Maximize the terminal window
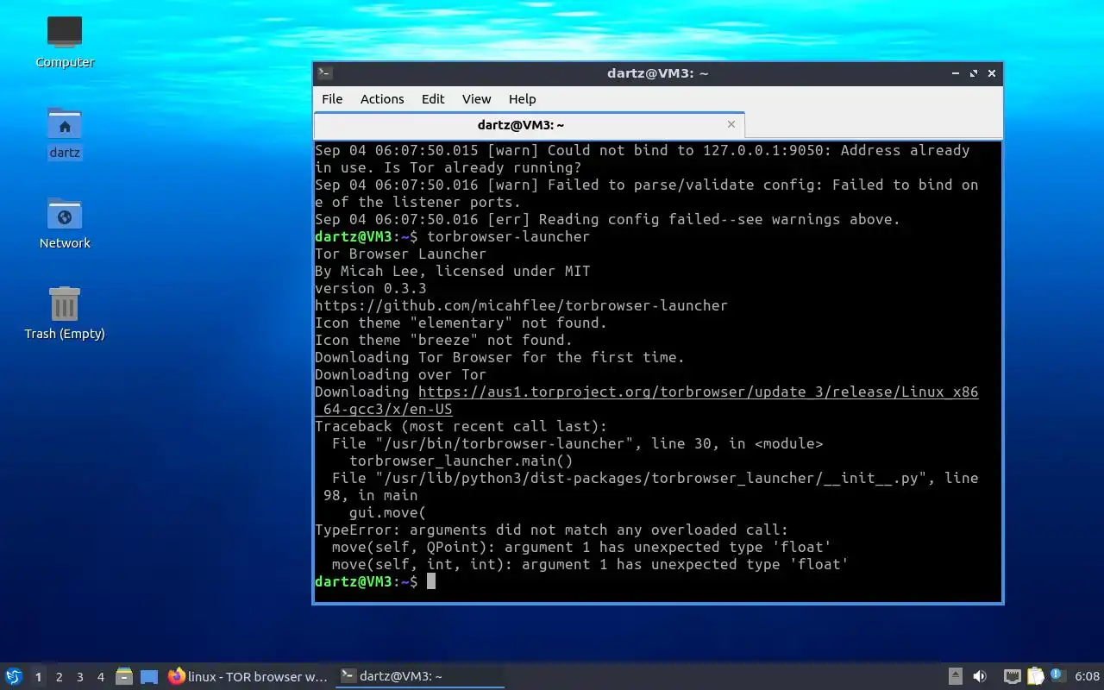 [x=974, y=73]
